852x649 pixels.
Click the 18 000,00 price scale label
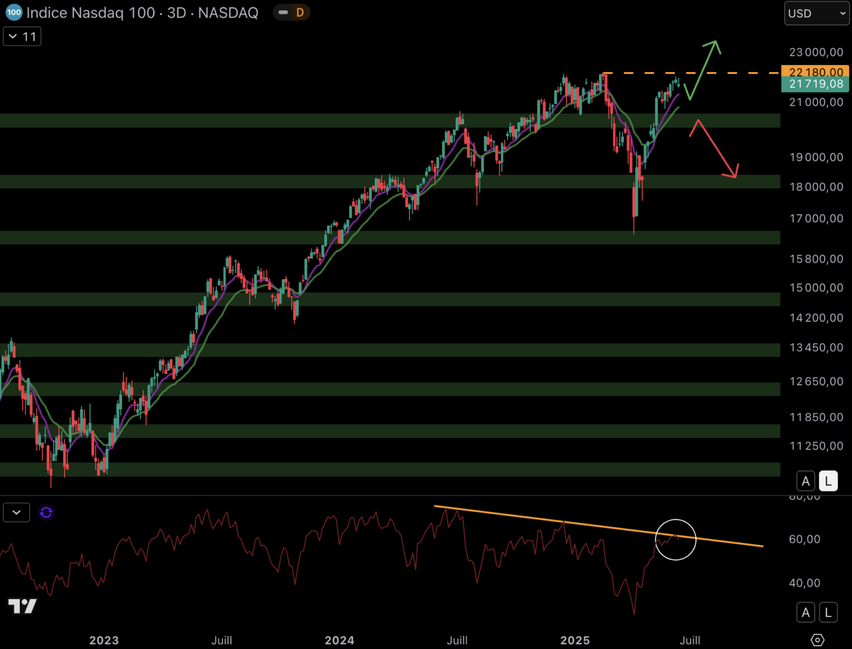(816, 187)
